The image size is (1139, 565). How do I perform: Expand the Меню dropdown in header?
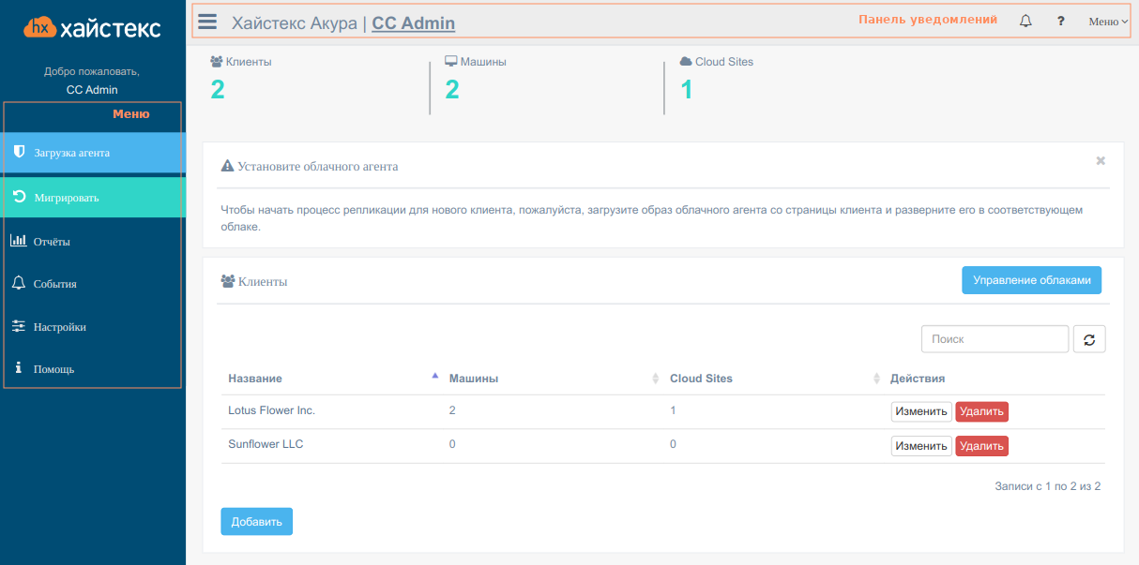tap(1108, 22)
